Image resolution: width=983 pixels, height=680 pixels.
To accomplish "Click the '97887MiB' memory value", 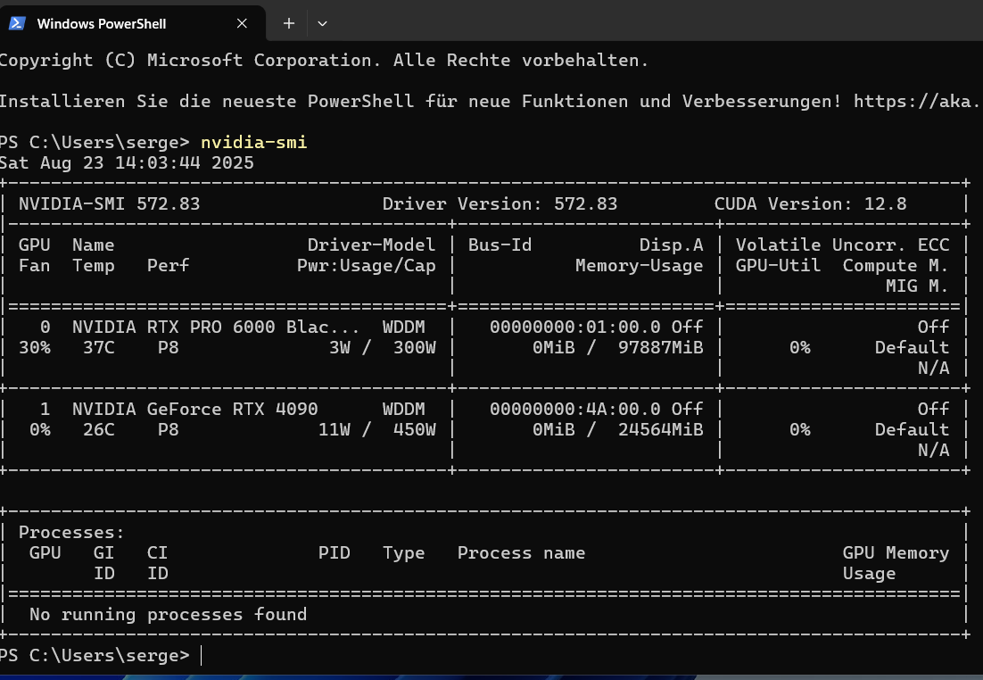I will tap(661, 347).
